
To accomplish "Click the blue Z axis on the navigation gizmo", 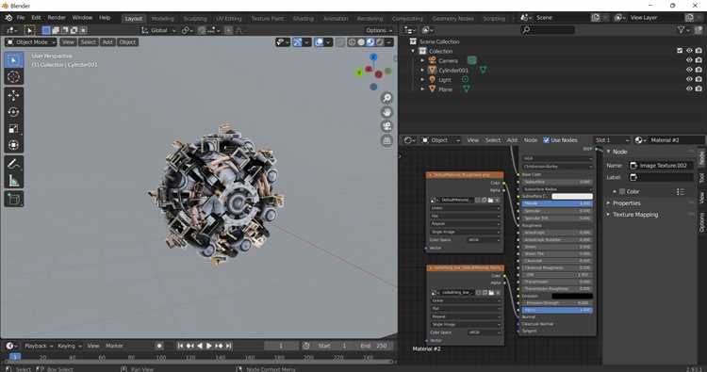I will pos(373,57).
